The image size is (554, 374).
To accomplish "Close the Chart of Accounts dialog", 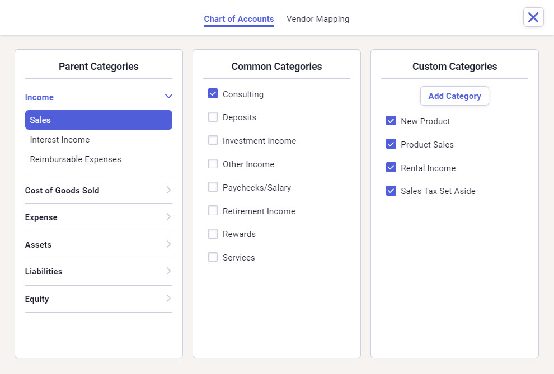I will tap(533, 17).
